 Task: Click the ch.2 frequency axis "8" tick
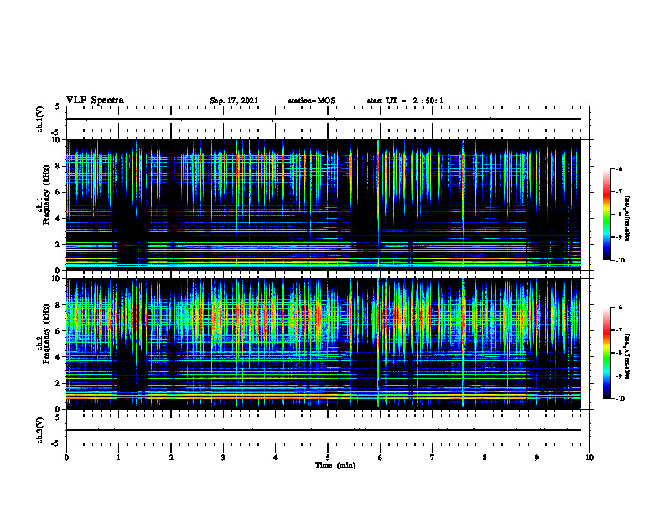click(58, 305)
